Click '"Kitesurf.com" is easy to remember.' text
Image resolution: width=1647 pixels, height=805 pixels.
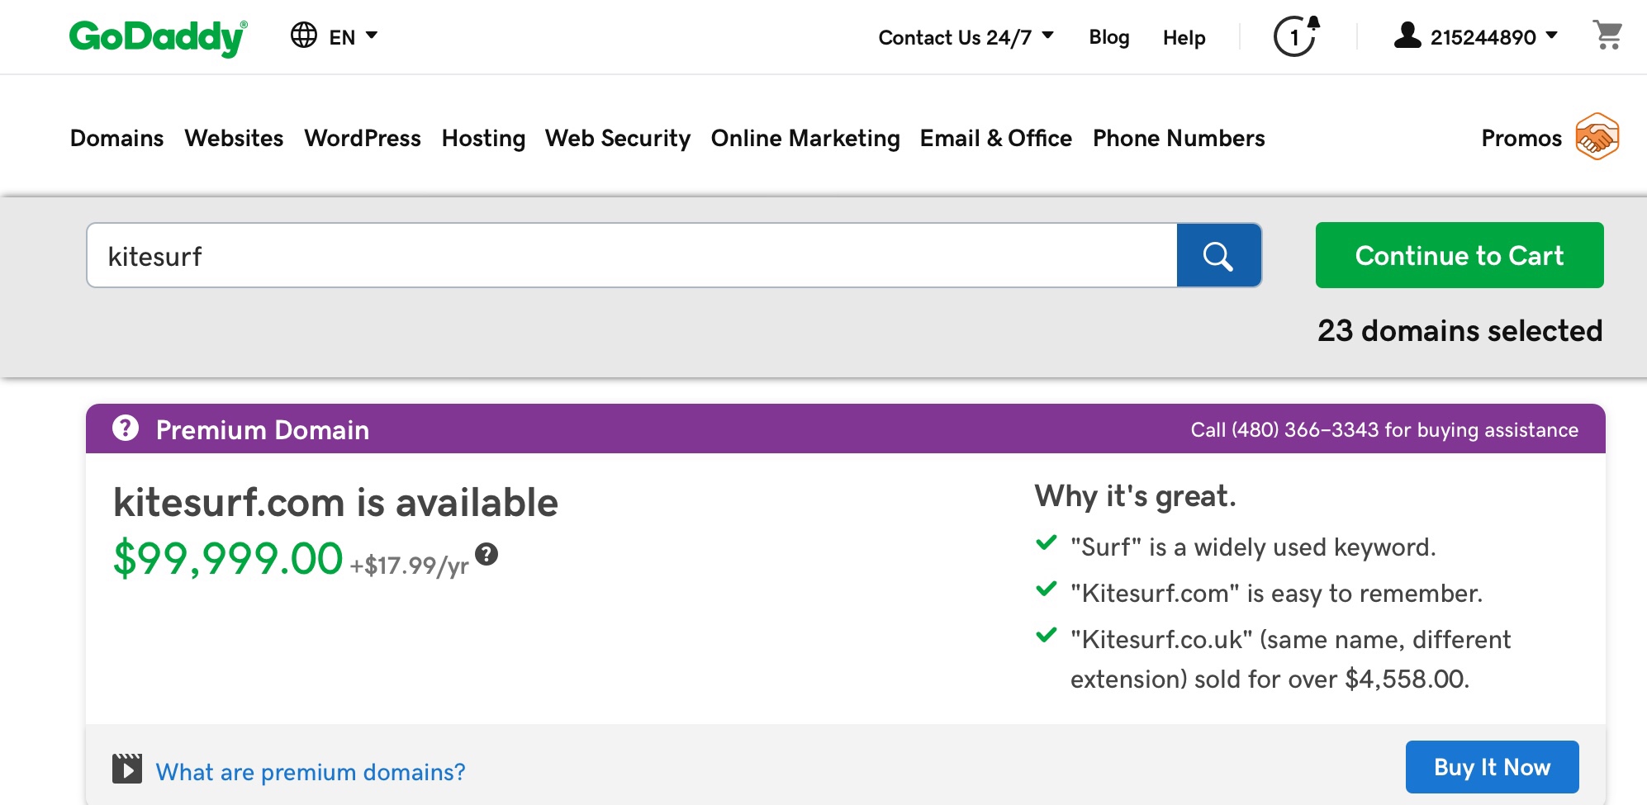click(1276, 594)
